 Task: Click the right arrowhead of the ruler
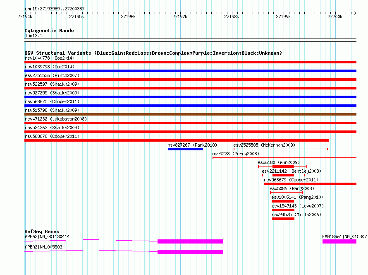[x=355, y=13]
